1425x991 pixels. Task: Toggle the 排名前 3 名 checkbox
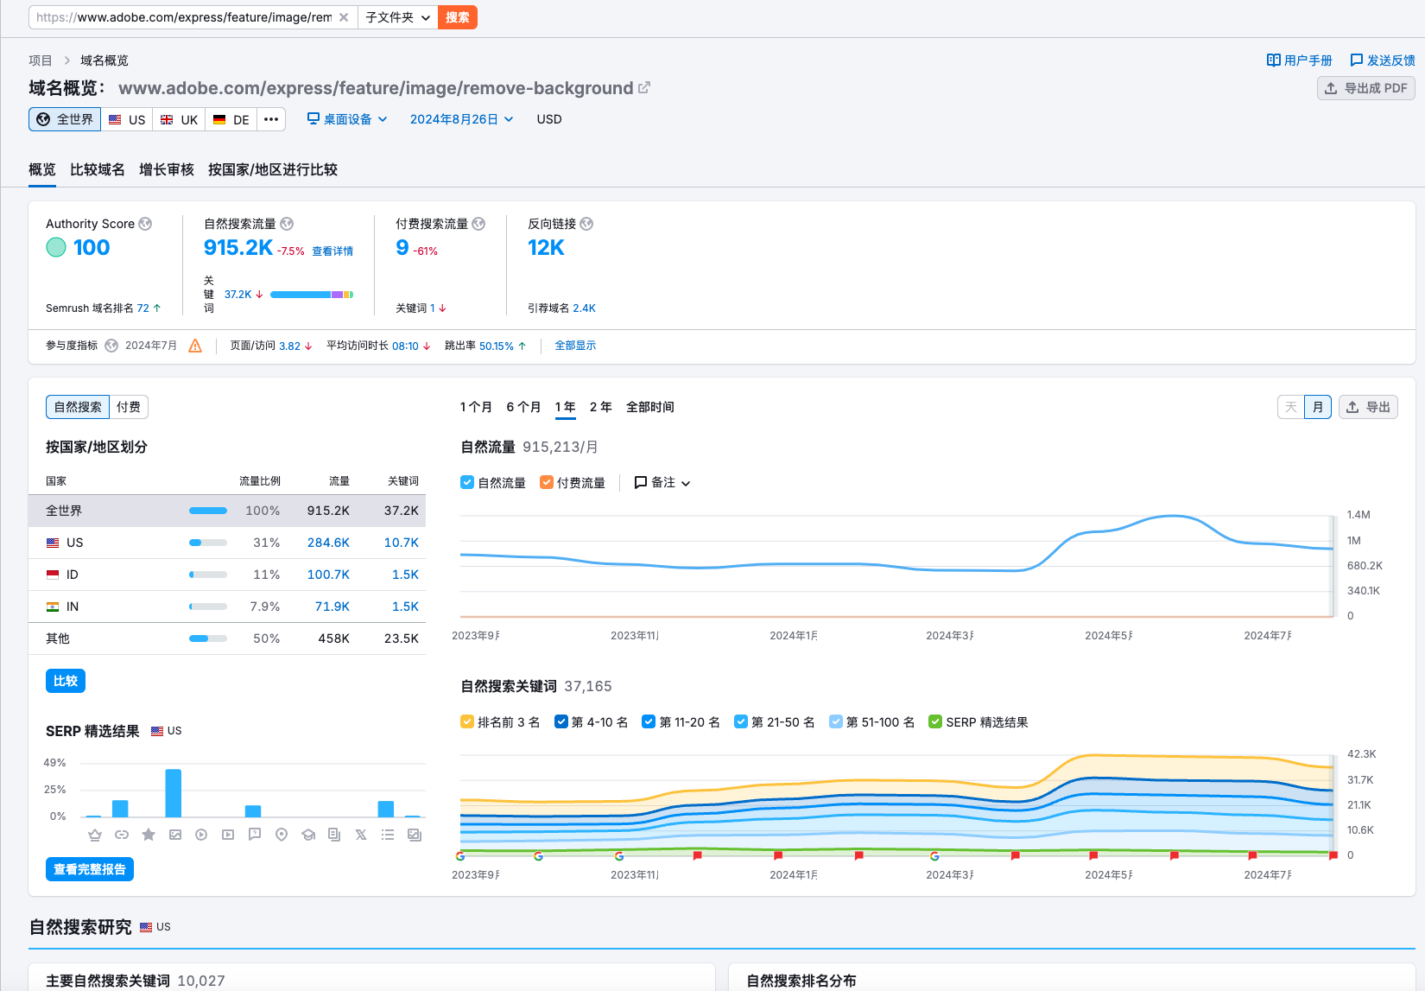(x=467, y=721)
